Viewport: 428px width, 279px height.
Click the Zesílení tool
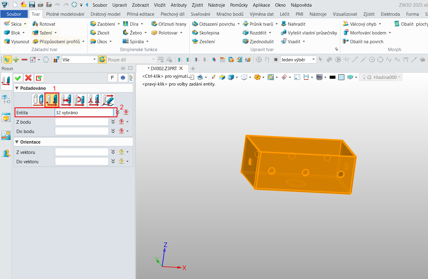click(204, 41)
